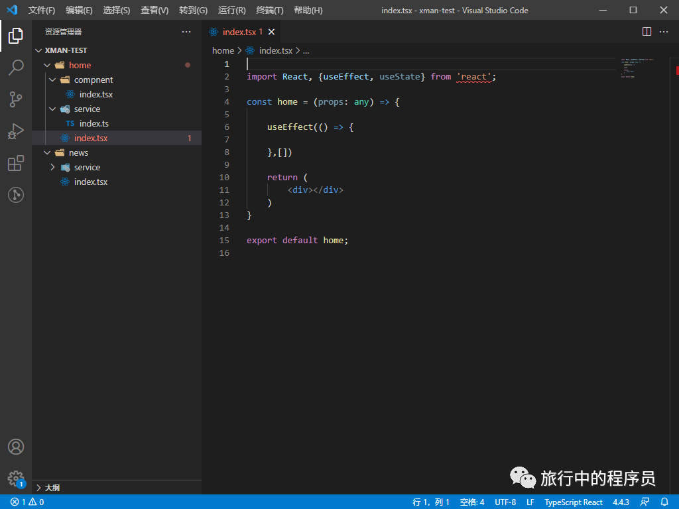Change indentation via 空格: 4

(472, 502)
